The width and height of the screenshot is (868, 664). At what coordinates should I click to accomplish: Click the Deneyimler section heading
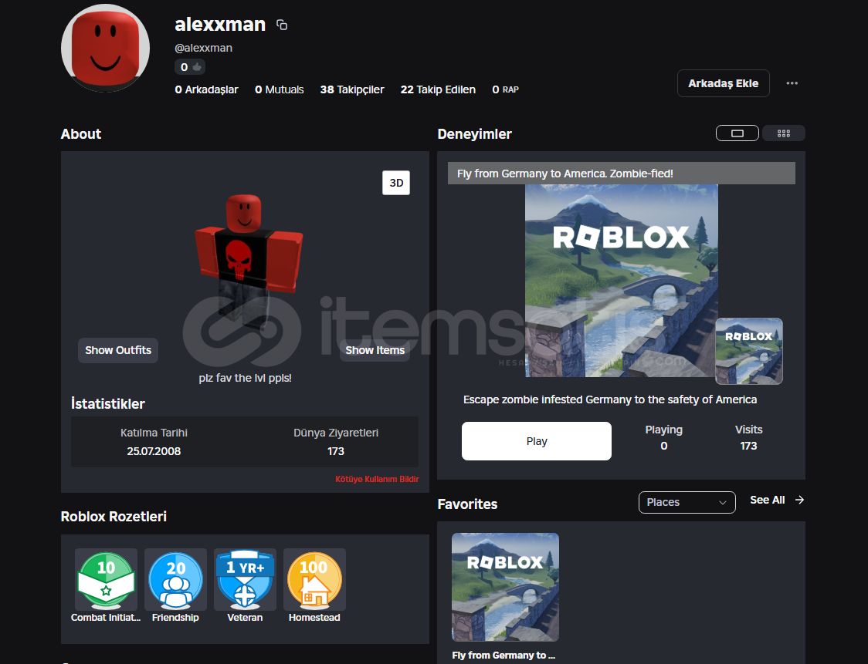click(x=474, y=133)
